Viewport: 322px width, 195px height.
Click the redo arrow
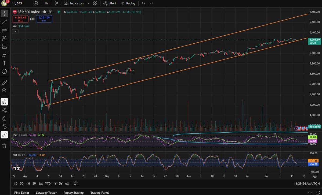151,3
